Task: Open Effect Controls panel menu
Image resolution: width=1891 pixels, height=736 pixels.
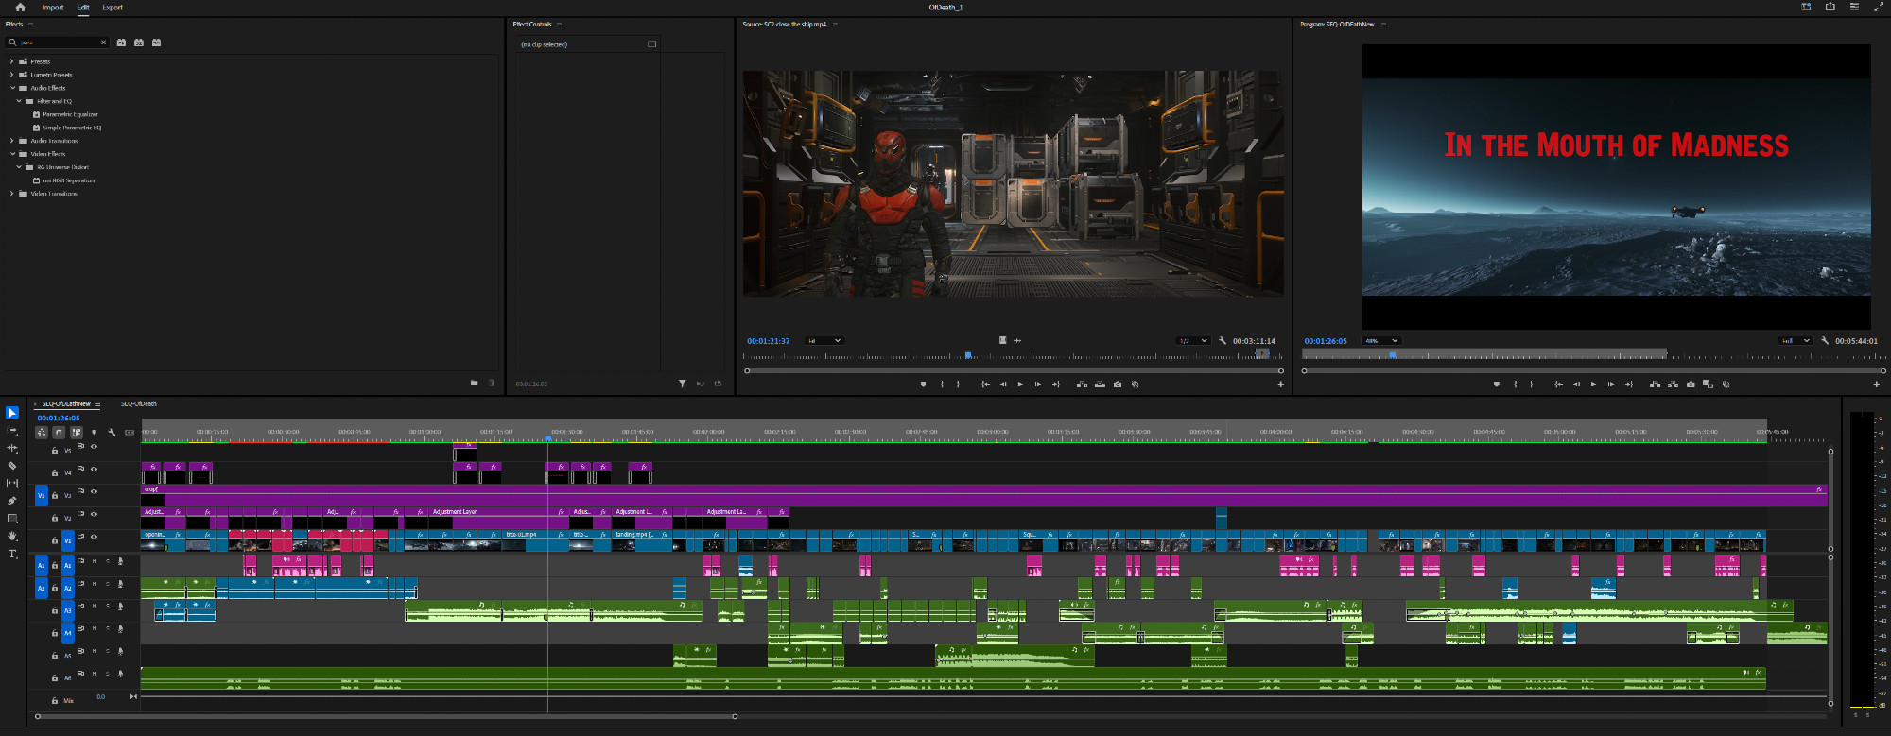Action: (x=559, y=25)
